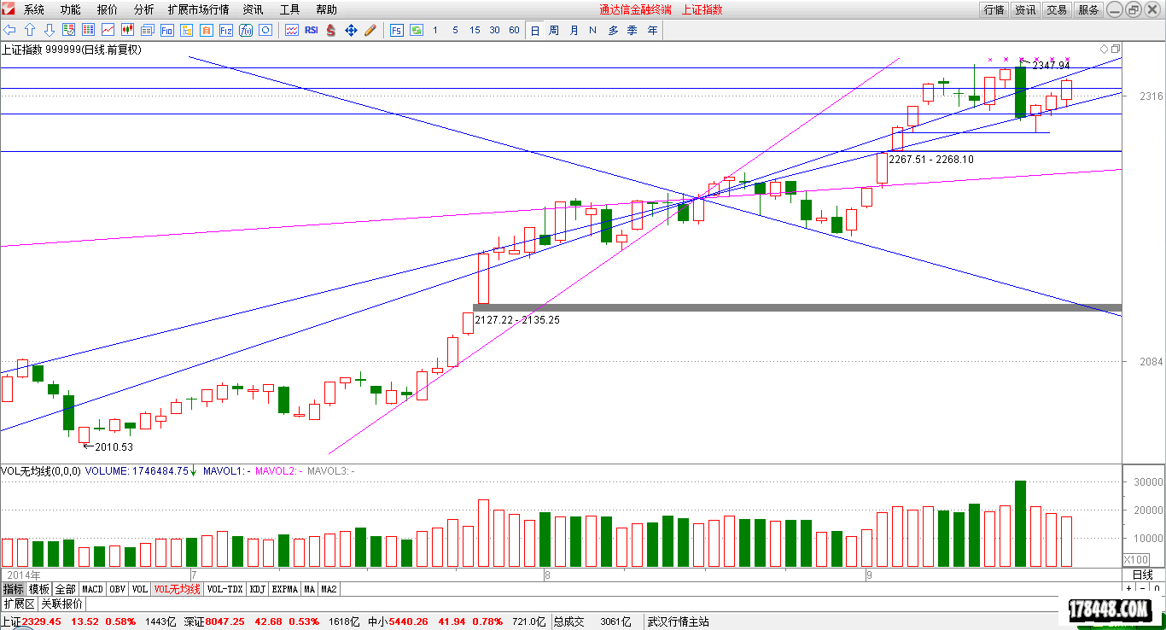Click the Fiz toolbar icon
Image resolution: width=1166 pixels, height=630 pixels.
click(225, 30)
